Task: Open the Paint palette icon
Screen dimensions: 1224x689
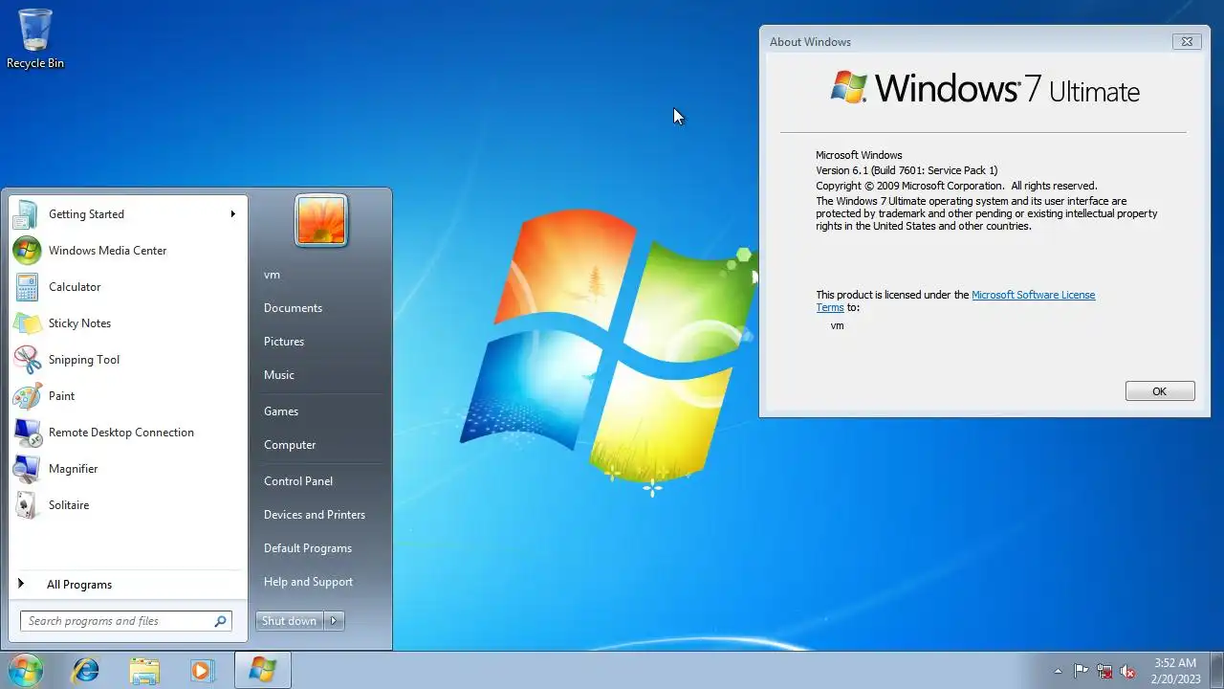Action: coord(26,396)
